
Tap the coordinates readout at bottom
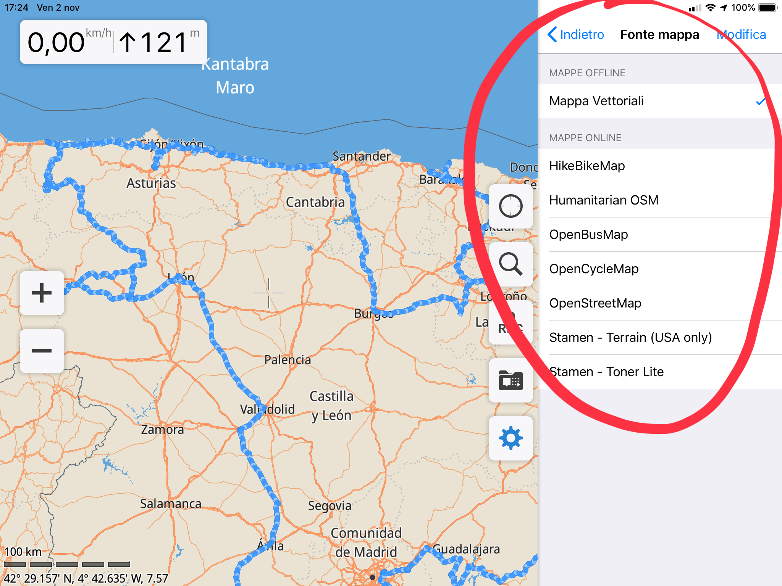pos(86,578)
